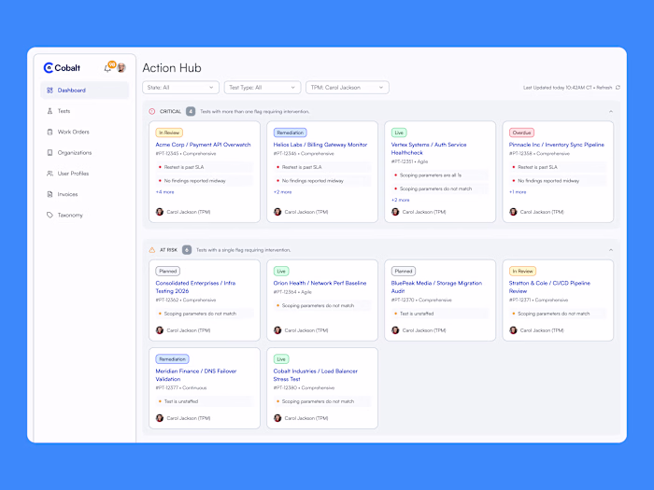Open Vertex Systems / Auth Service Healthcheck
This screenshot has width=654, height=490.
click(x=429, y=148)
